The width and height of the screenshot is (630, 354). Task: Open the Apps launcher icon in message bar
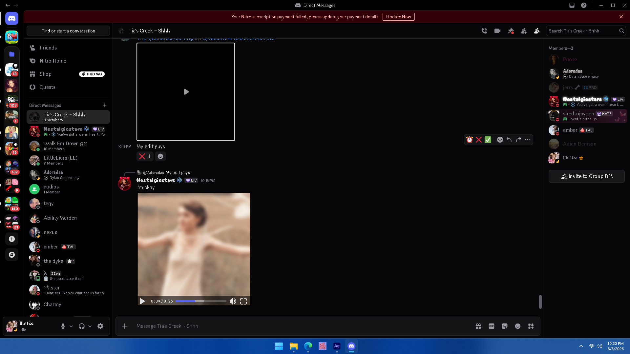531,326
